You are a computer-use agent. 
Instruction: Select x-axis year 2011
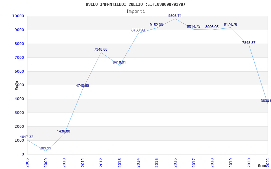coord(83,163)
